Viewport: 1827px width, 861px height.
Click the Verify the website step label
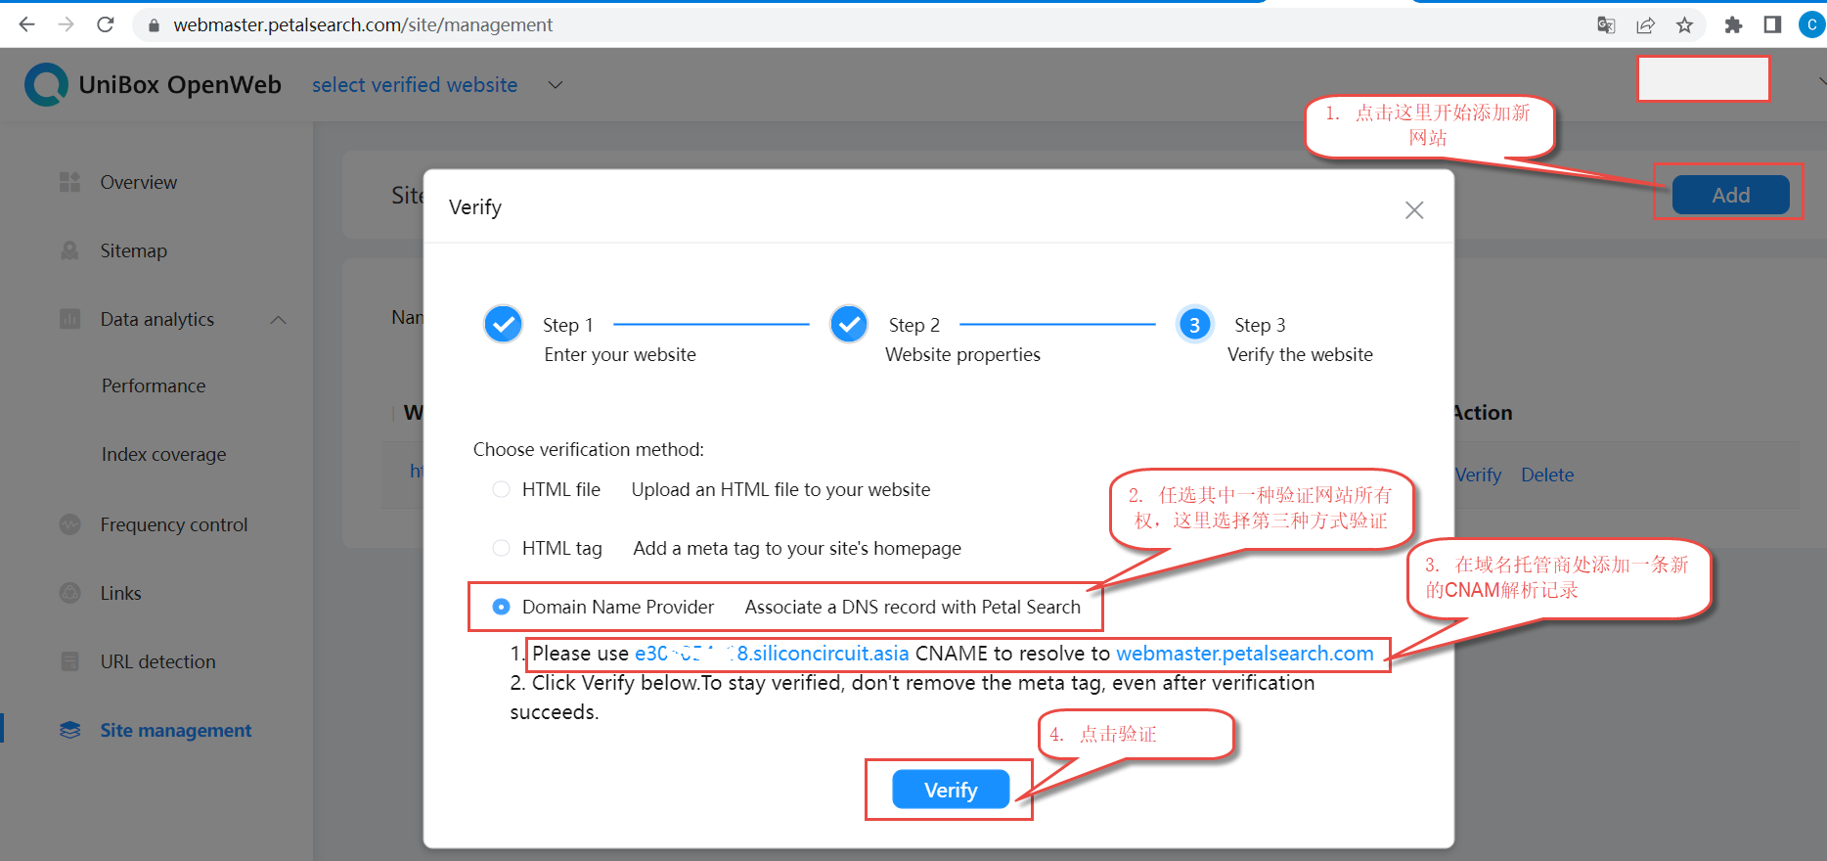point(1300,354)
